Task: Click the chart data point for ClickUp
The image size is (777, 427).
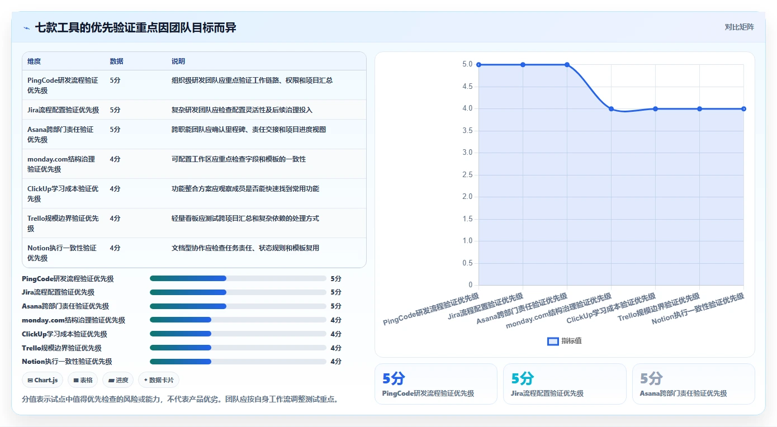Action: tap(655, 109)
